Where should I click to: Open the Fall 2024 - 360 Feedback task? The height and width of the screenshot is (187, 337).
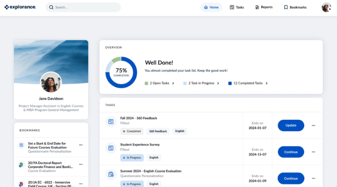[x=139, y=118]
